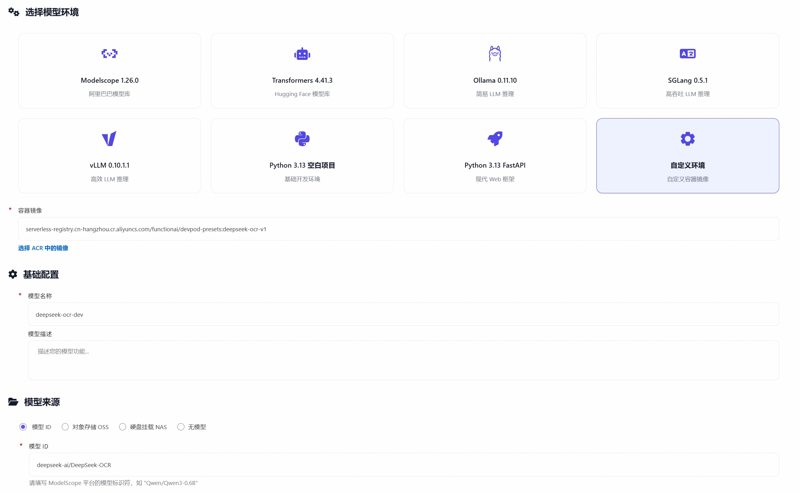Image resolution: width=800 pixels, height=493 pixels.
Task: Select the FastAPI rocket icon
Action: point(495,139)
